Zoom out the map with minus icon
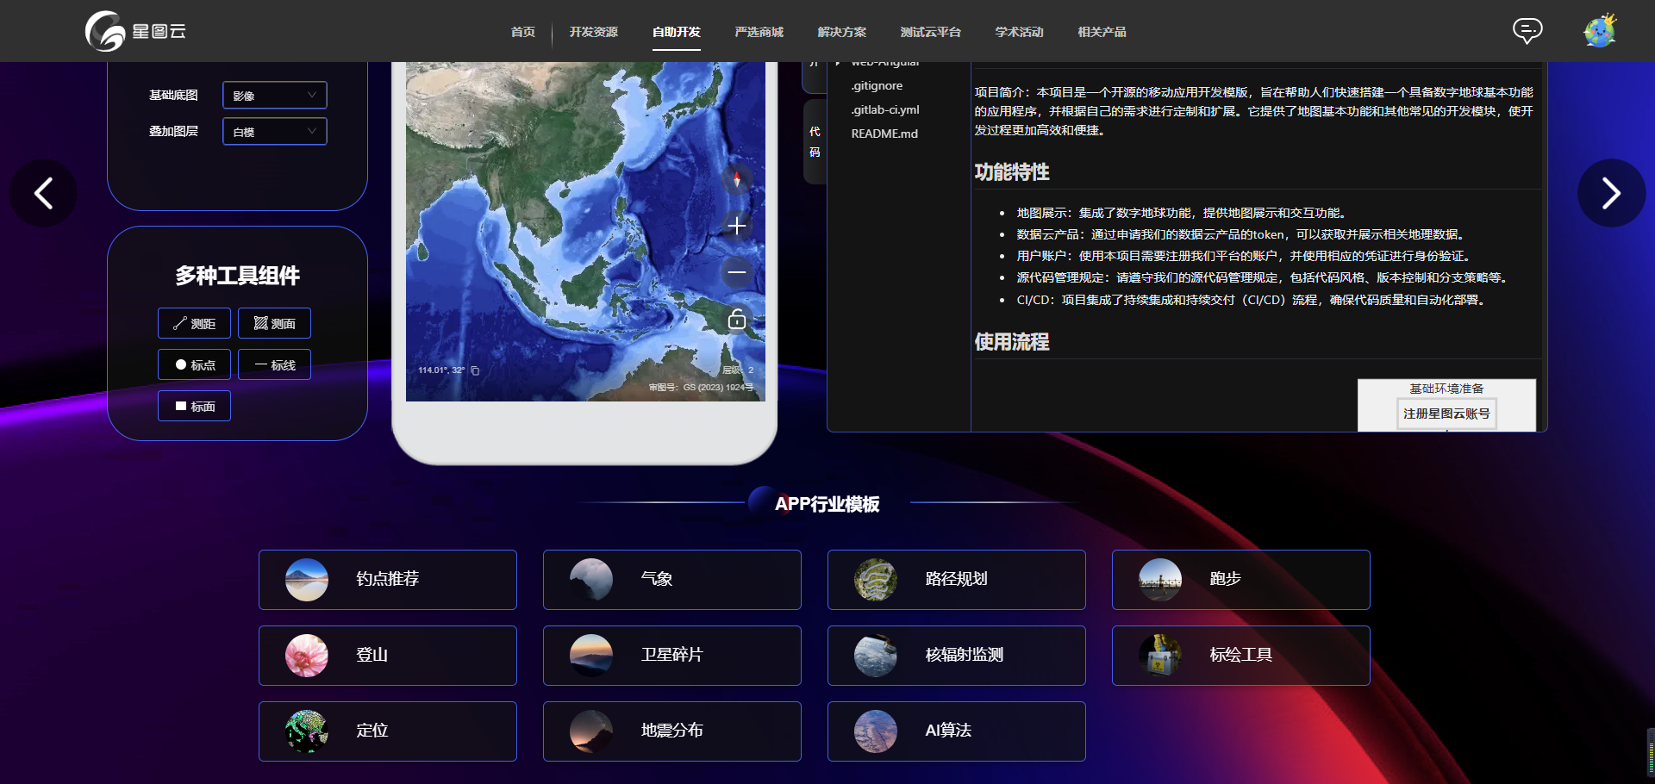 (737, 272)
